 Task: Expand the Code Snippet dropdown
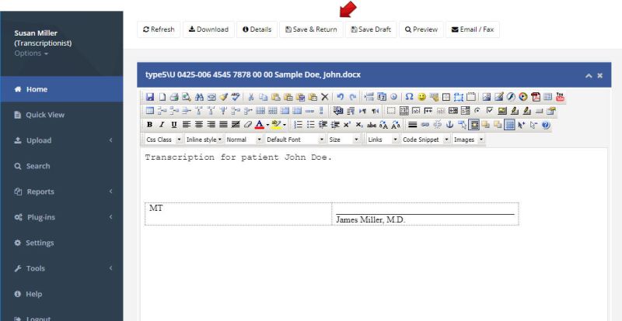(x=425, y=140)
